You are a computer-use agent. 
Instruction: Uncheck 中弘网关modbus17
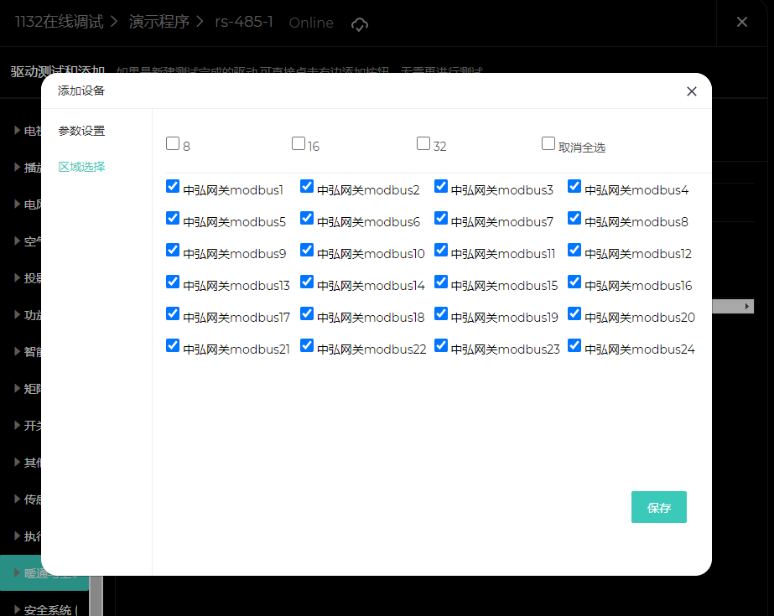point(173,313)
